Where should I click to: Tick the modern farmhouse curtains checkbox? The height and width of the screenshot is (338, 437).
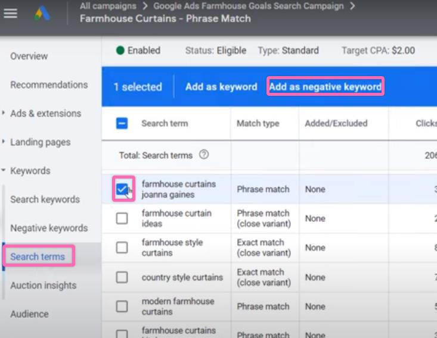122,306
